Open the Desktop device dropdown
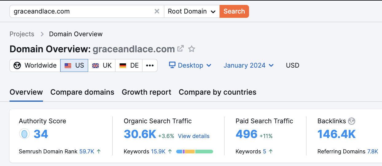 pos(190,65)
